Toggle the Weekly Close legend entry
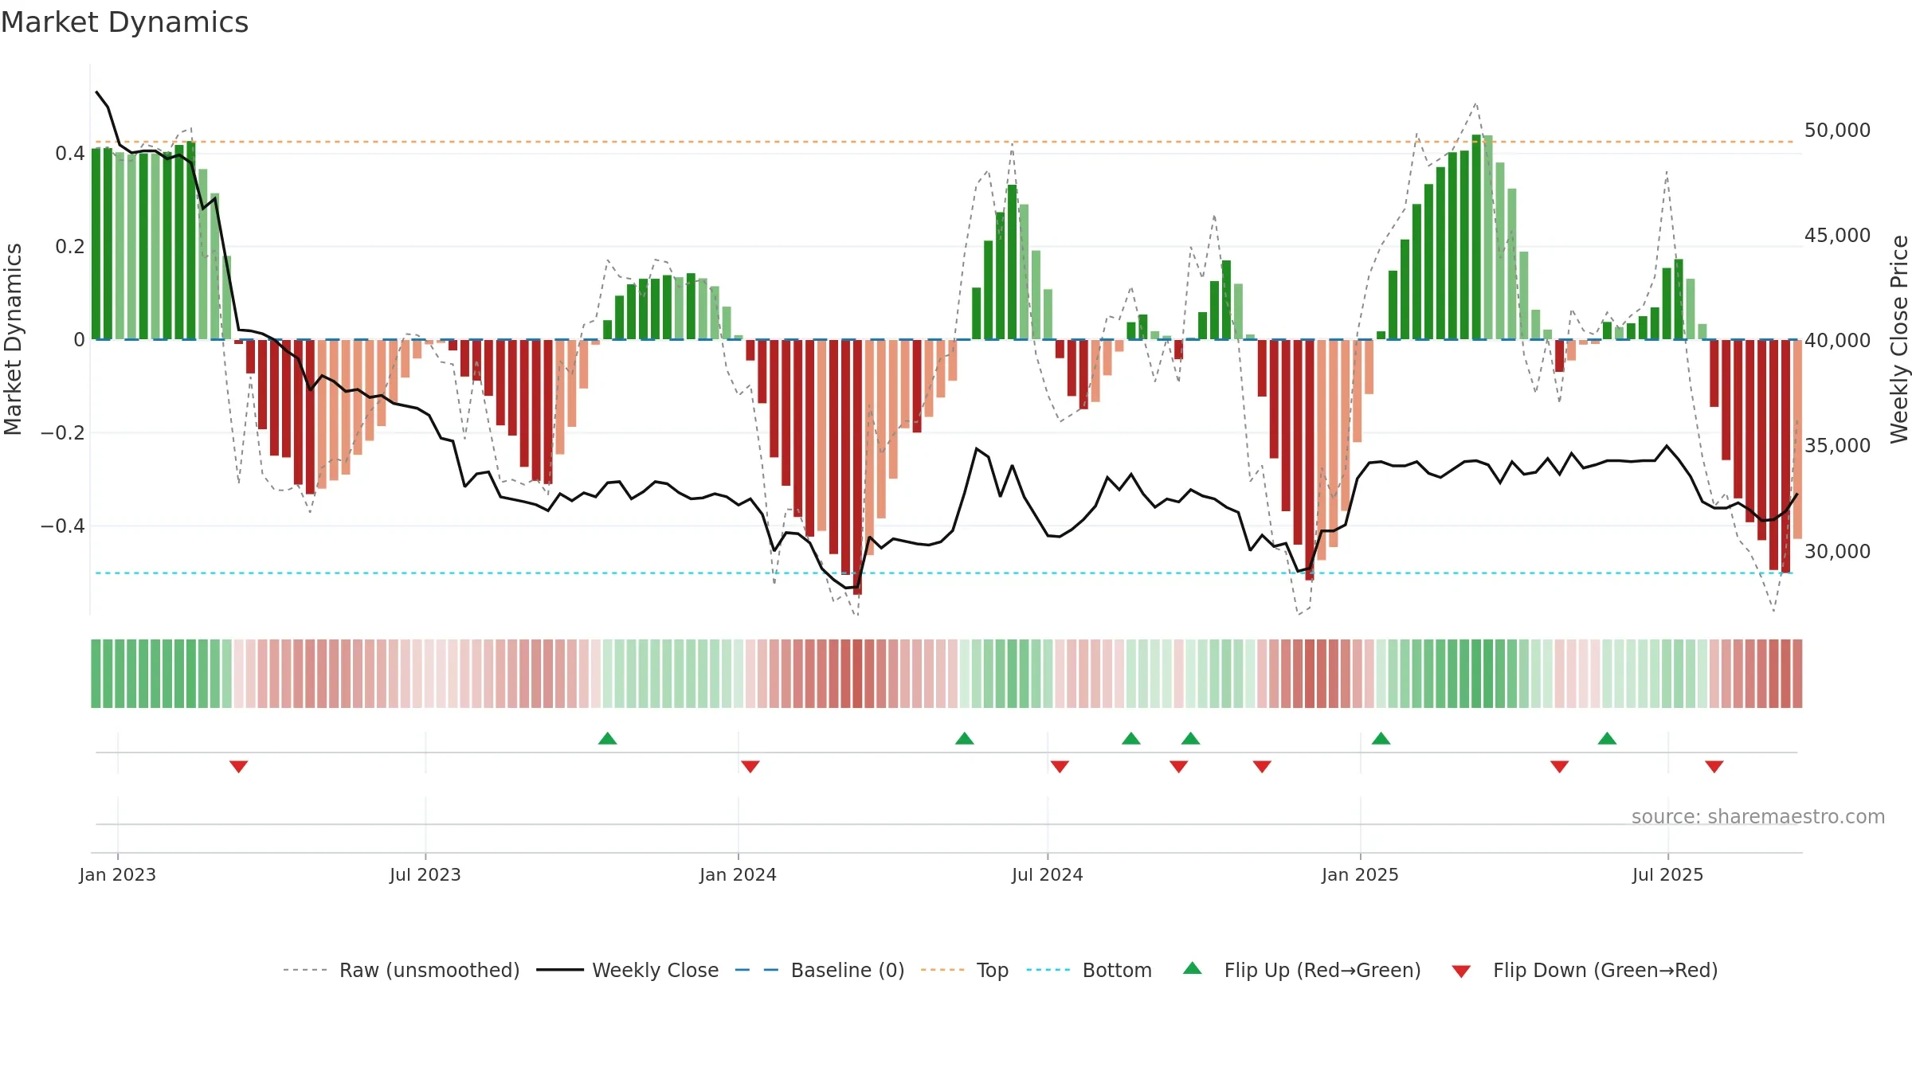Screen dimensions: 1912x1075 click(627, 970)
